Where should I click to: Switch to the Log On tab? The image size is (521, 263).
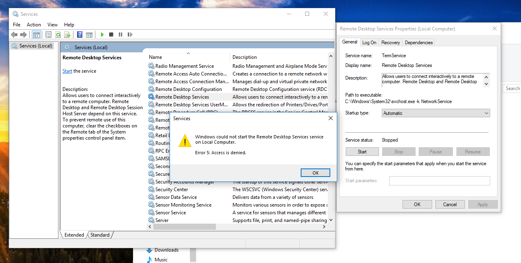(369, 42)
